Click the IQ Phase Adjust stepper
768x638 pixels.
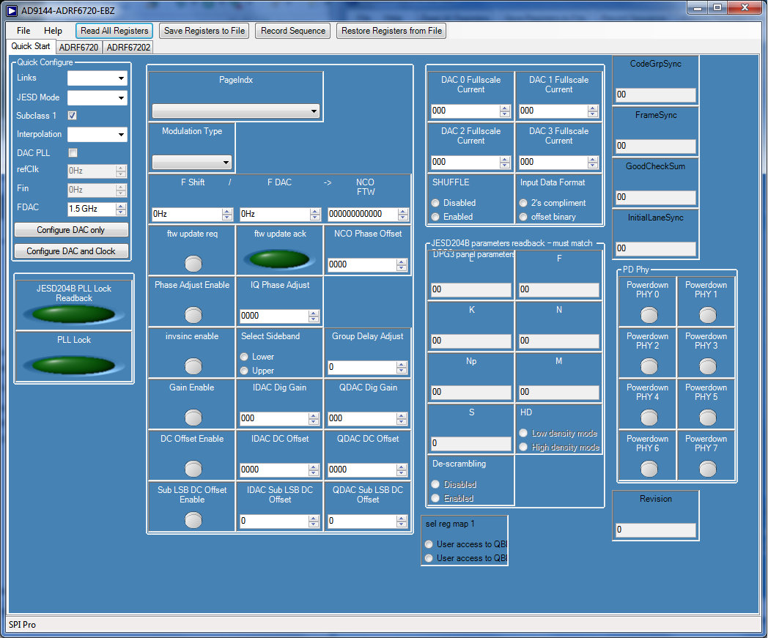[x=314, y=316]
